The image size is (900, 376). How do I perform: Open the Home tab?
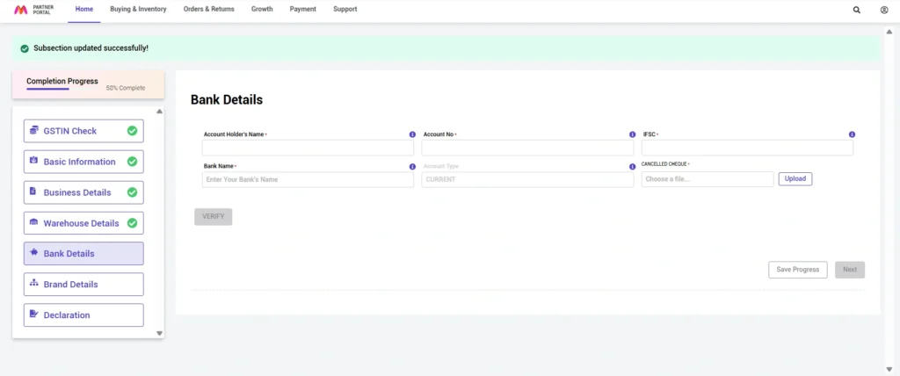coord(83,9)
